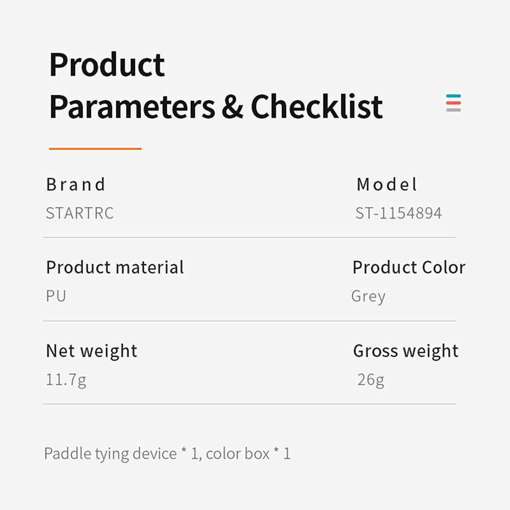Image resolution: width=510 pixels, height=510 pixels.
Task: Click the "Product" word in the heading's first line
Action: pyautogui.click(x=107, y=65)
